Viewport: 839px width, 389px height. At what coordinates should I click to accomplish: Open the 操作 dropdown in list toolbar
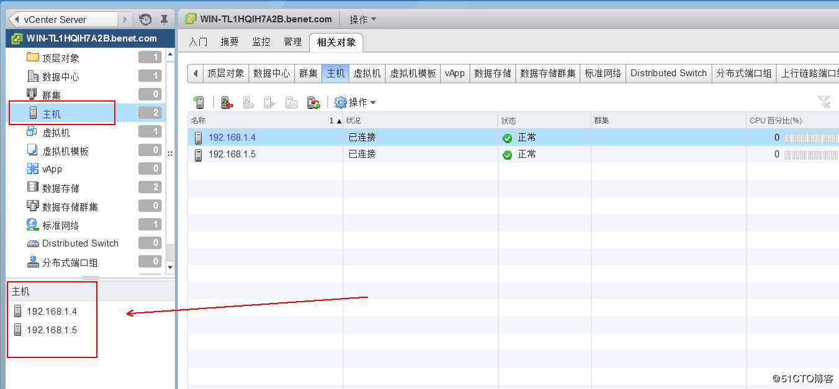tap(362, 102)
